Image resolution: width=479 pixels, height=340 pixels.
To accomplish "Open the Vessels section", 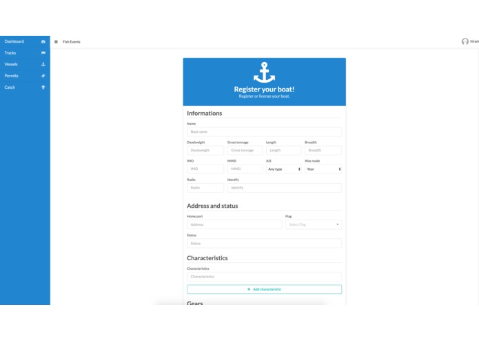I will [25, 64].
